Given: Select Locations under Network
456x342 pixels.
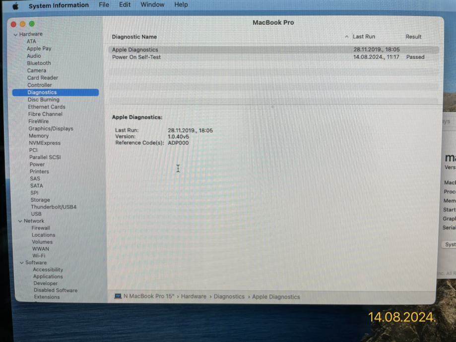Looking at the screenshot, I should coord(43,235).
